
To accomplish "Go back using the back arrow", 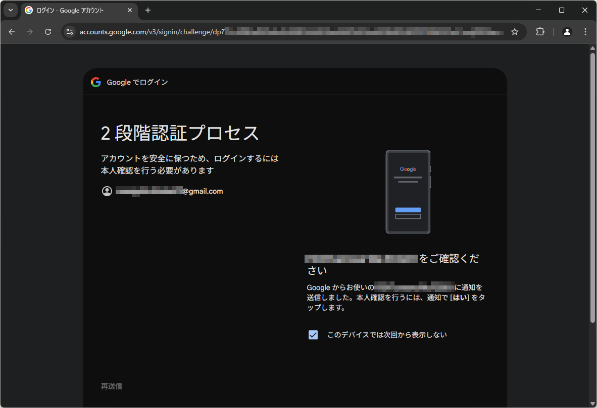I will [11, 31].
